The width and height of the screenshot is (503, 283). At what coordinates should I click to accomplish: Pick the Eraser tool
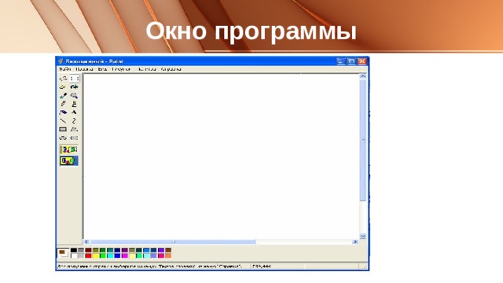tap(63, 87)
